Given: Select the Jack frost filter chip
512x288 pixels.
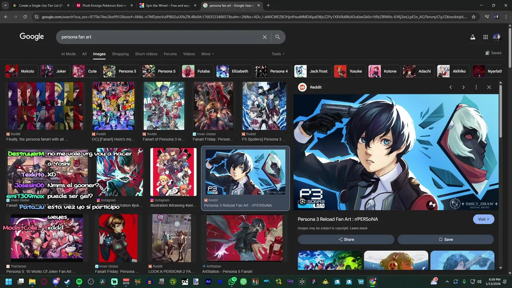Looking at the screenshot, I should 313,71.
